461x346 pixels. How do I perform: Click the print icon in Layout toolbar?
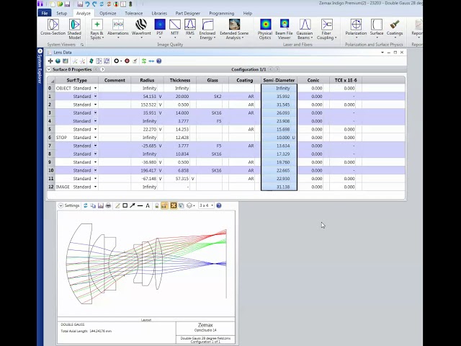pyautogui.click(x=108, y=205)
